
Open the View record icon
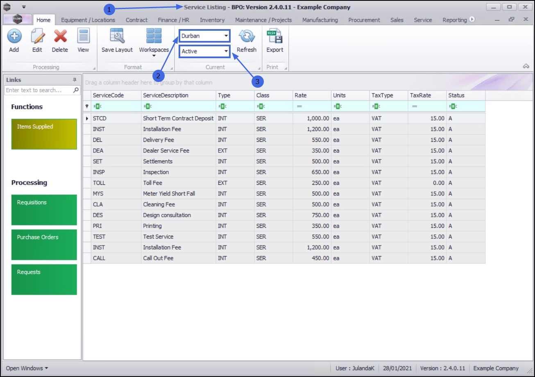[83, 36]
